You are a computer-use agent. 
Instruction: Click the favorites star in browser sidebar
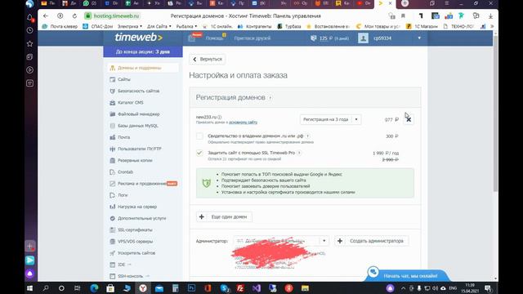29,43
